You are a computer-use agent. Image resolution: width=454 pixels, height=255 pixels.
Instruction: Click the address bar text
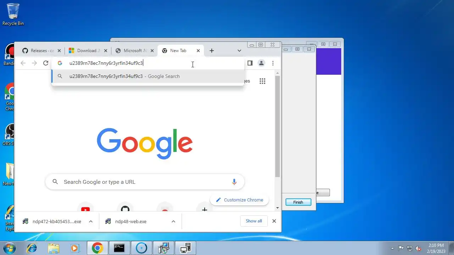pyautogui.click(x=106, y=63)
